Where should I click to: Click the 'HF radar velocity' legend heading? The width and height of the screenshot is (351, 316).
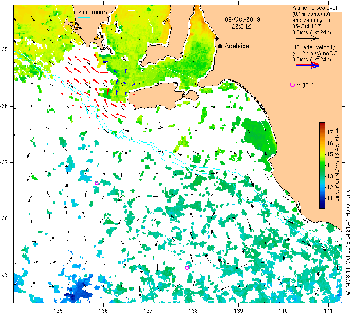pyautogui.click(x=313, y=47)
